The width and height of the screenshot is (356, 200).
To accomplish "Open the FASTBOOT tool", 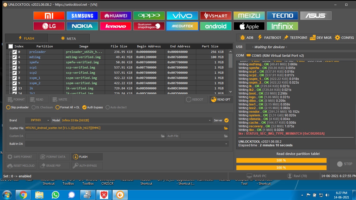I will pos(269,37).
